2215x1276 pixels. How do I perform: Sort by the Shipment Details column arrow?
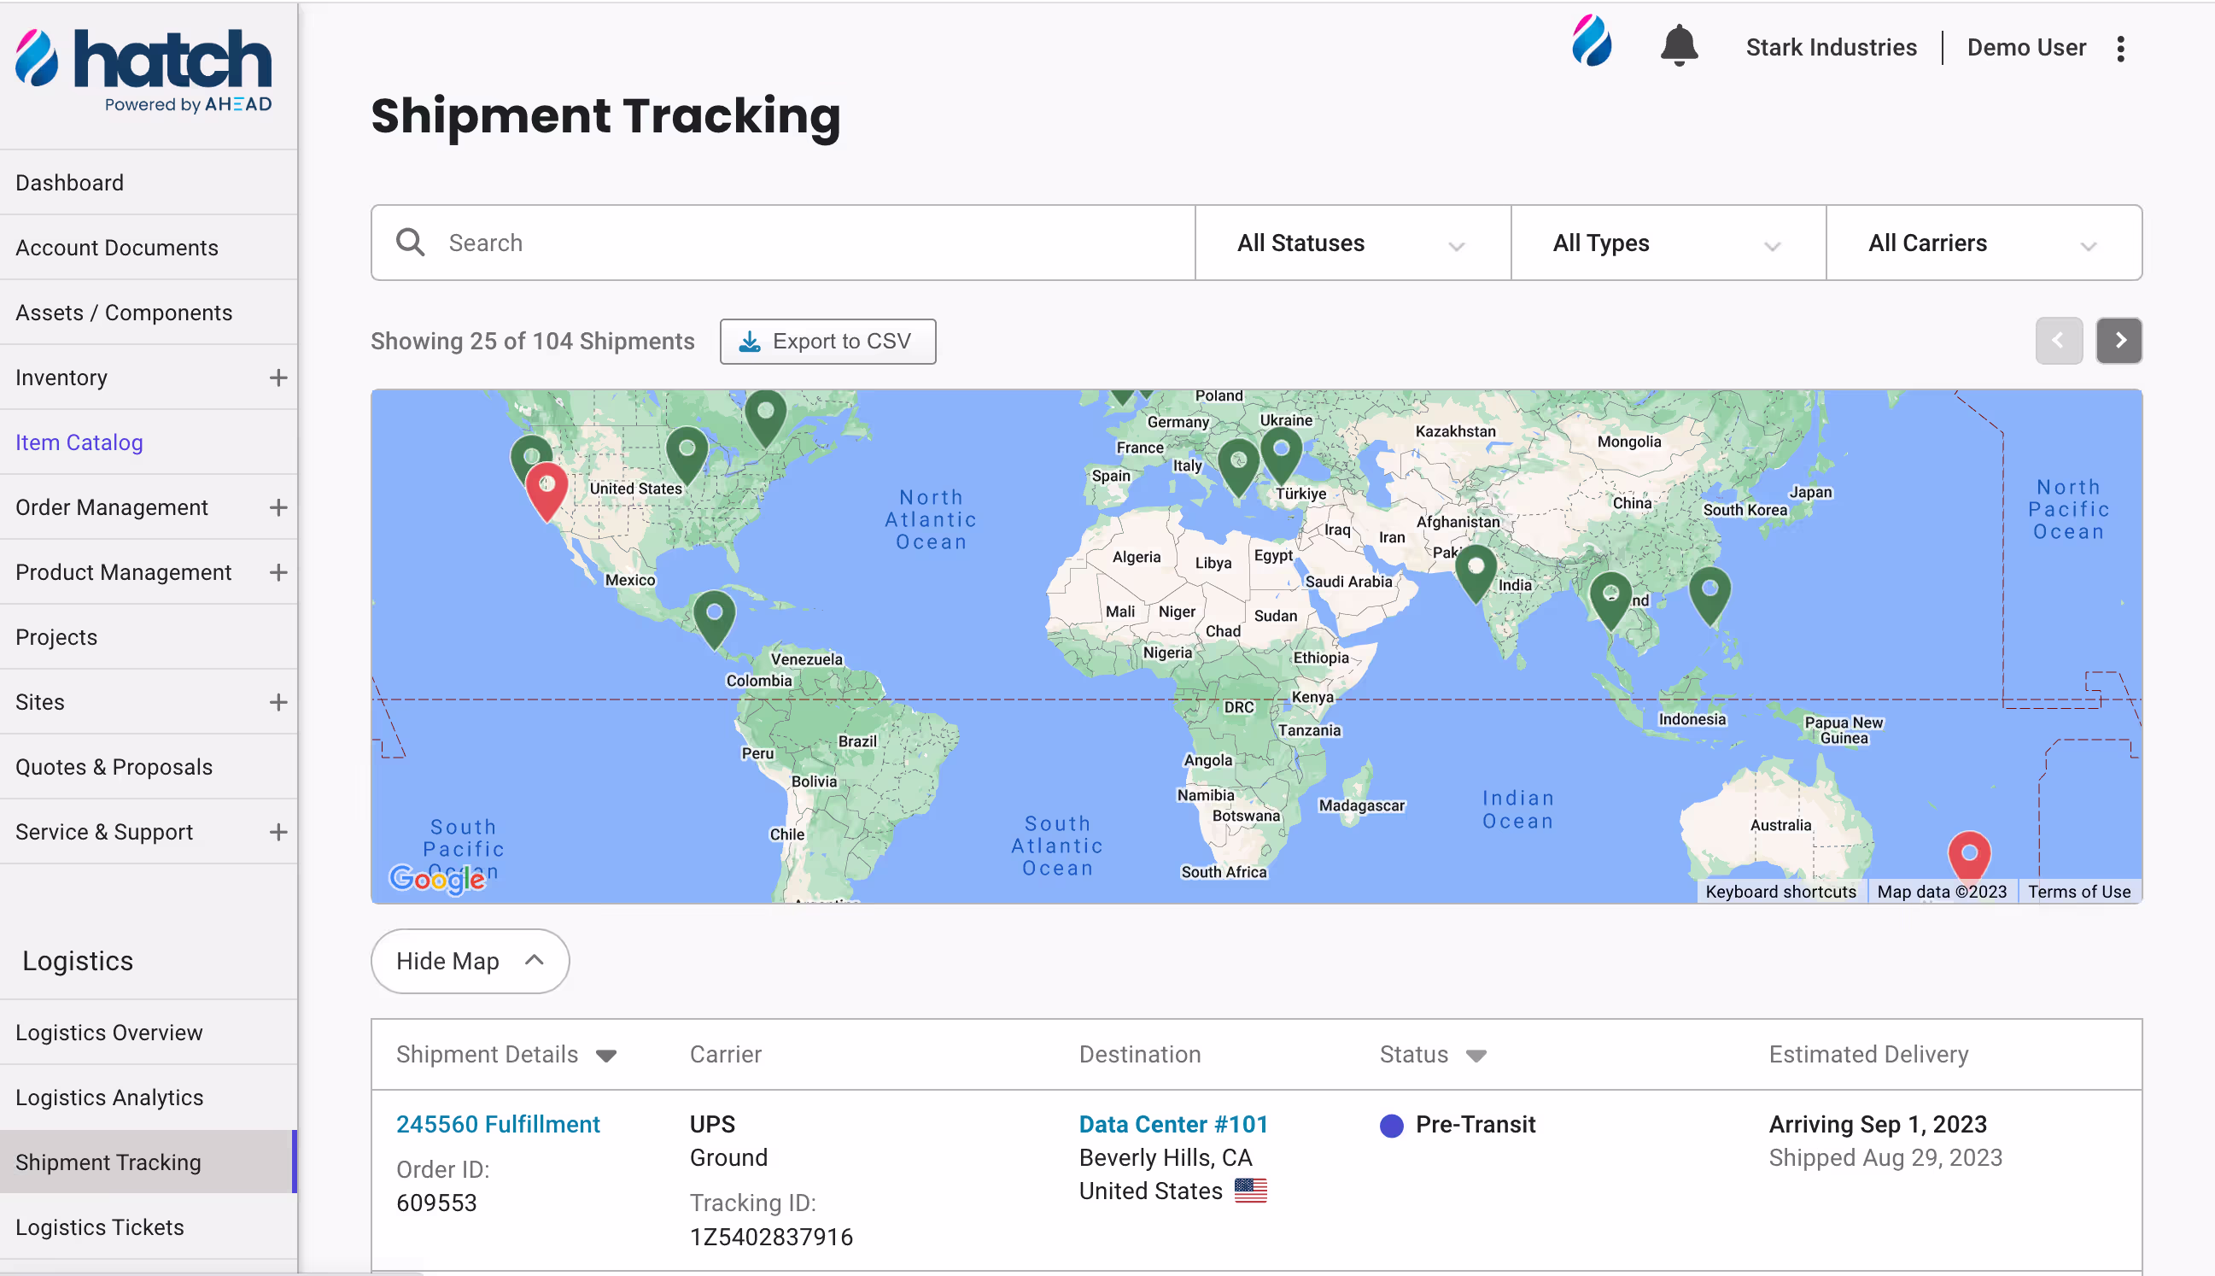click(606, 1055)
